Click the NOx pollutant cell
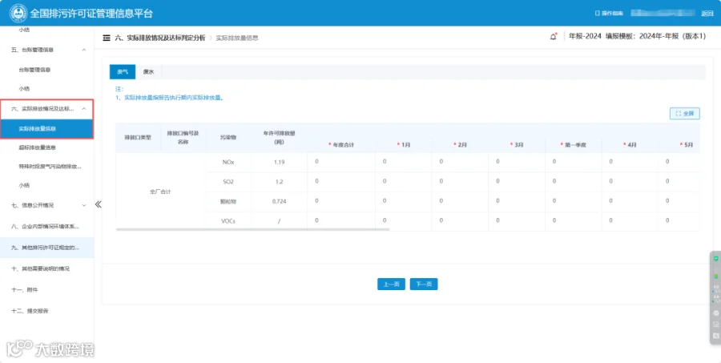Viewport: 721px width, 363px height. pyautogui.click(x=228, y=162)
